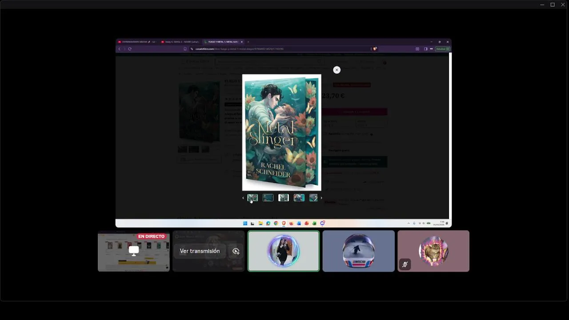The image size is (569, 320).
Task: Click the bookmark icon beside address bar
Action: pyautogui.click(x=185, y=49)
